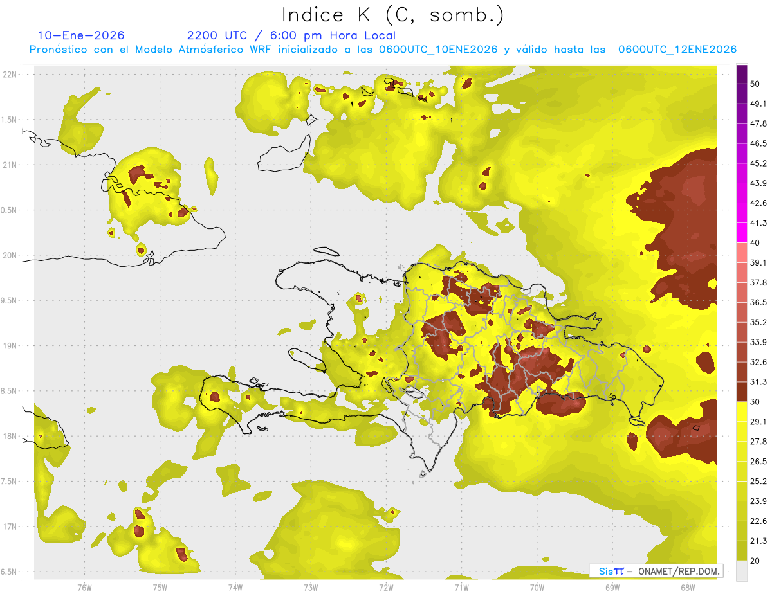This screenshot has height=596, width=772.
Task: Click the '30' color scale value
Action: click(755, 402)
